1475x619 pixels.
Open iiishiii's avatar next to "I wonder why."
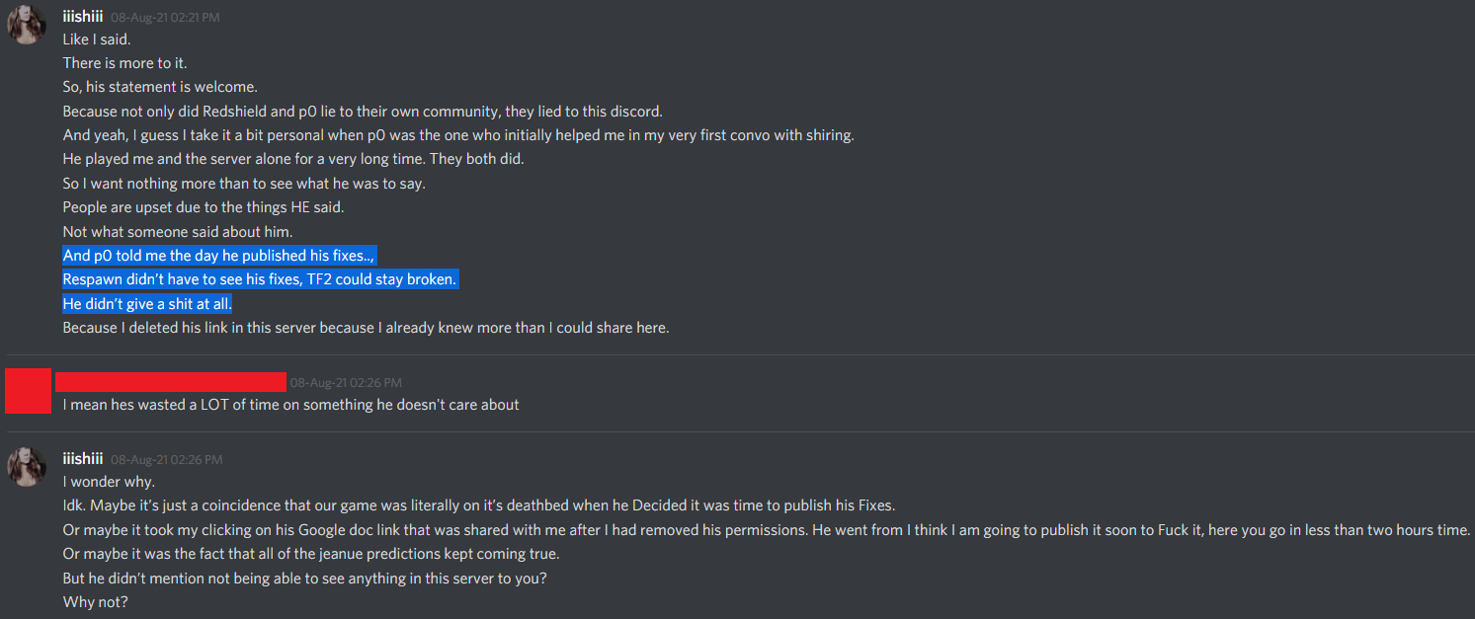pyautogui.click(x=27, y=467)
